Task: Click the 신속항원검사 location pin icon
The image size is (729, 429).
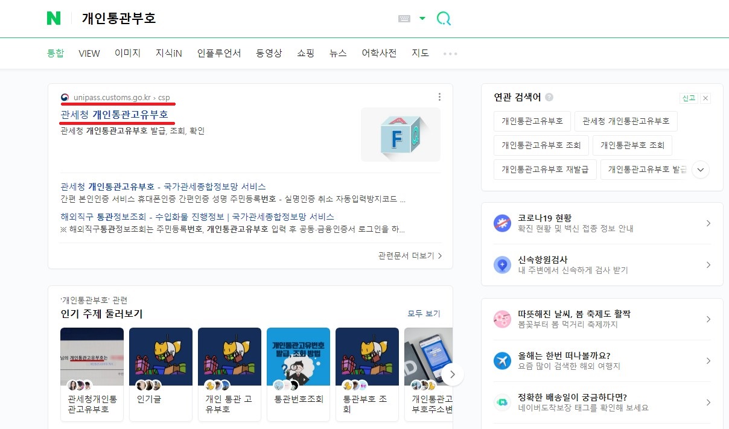Action: pyautogui.click(x=503, y=265)
